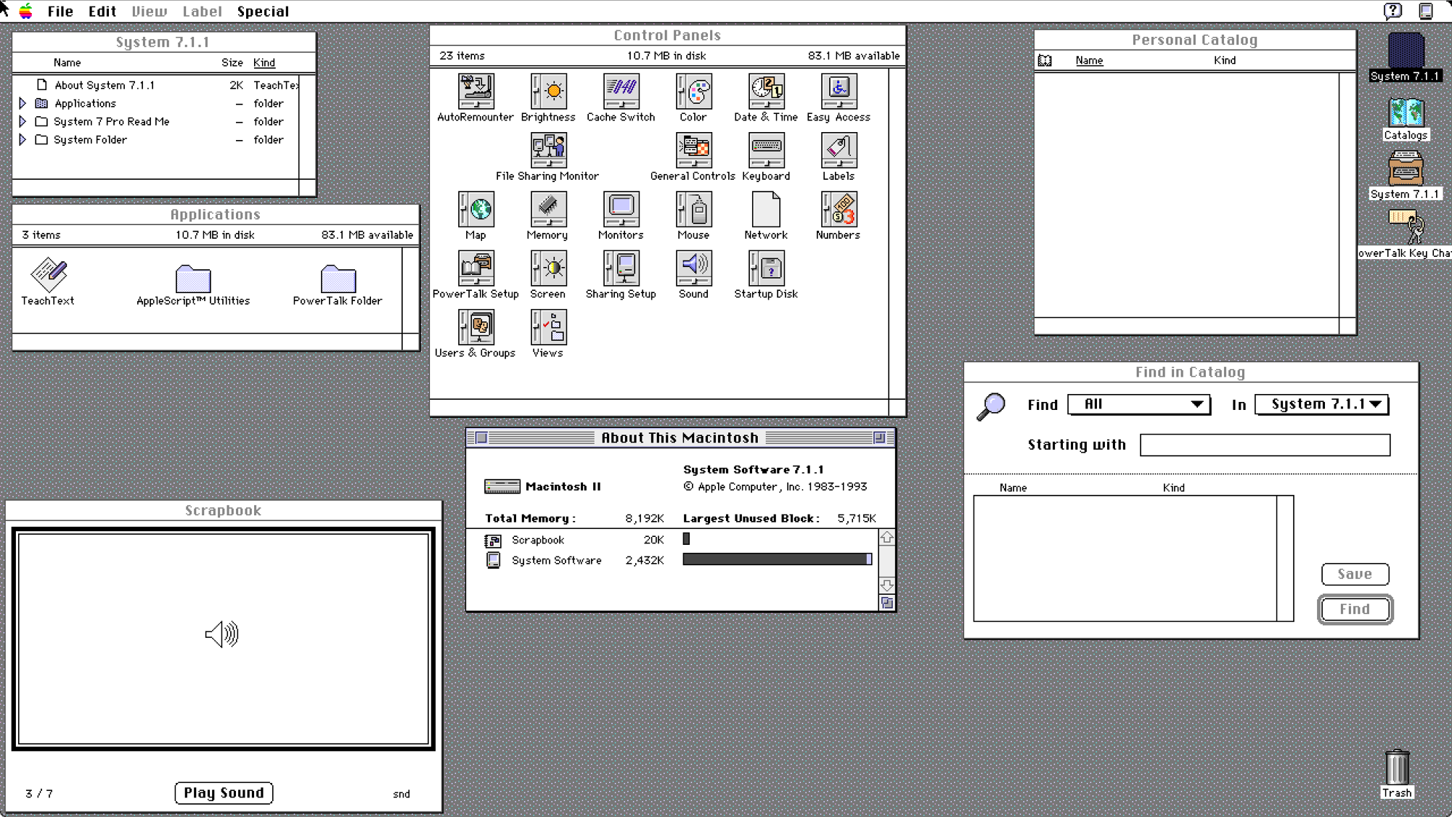Click the Play Sound button
Viewport: 1452px width, 817px height.
click(x=224, y=792)
